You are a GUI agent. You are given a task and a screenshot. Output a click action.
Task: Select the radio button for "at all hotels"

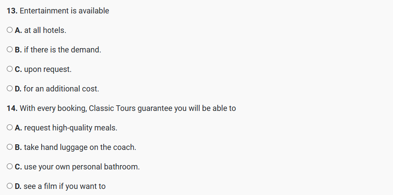[x=10, y=30]
